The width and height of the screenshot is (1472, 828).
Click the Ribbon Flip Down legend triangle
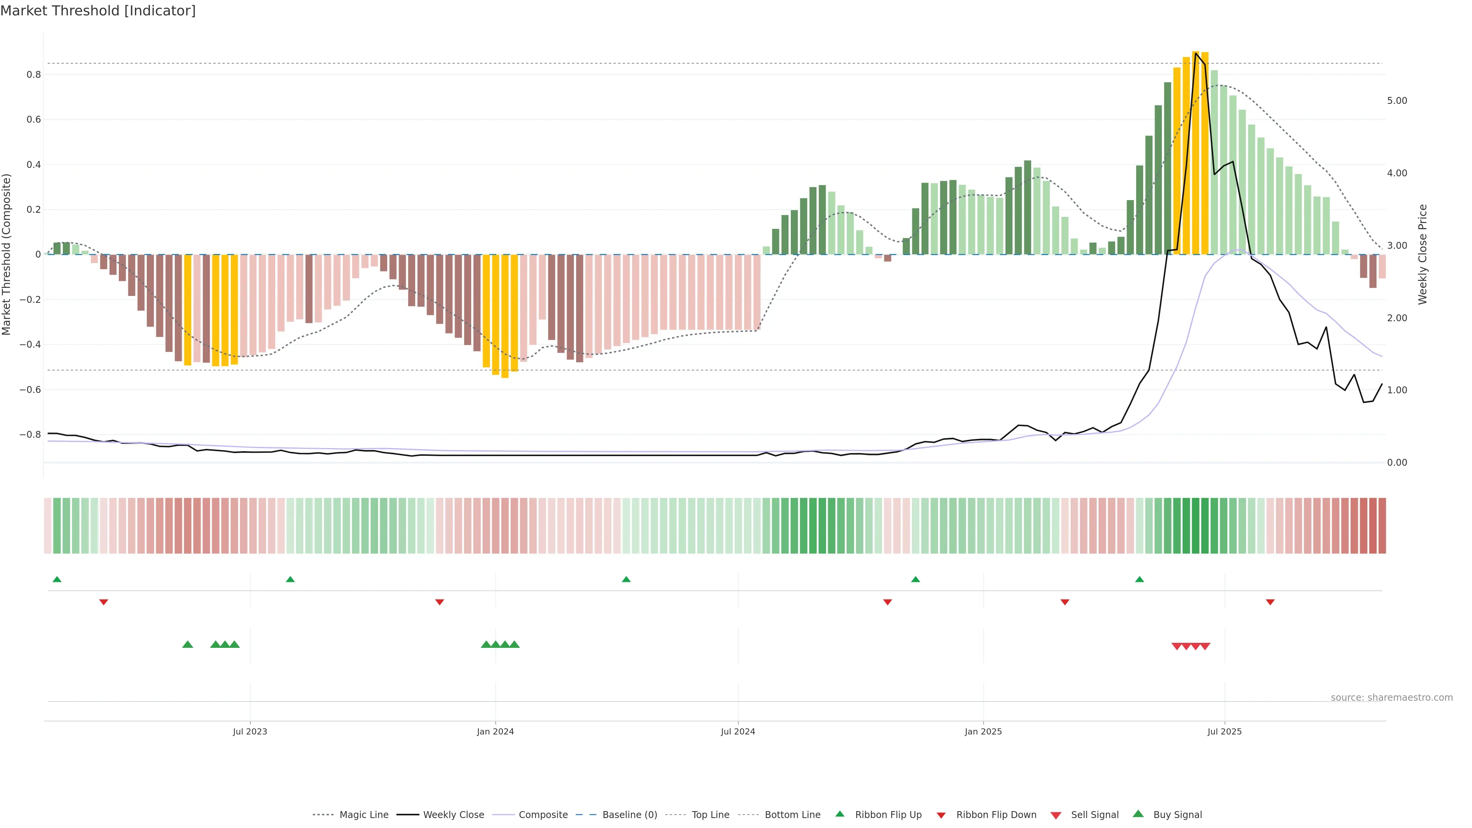coord(941,815)
